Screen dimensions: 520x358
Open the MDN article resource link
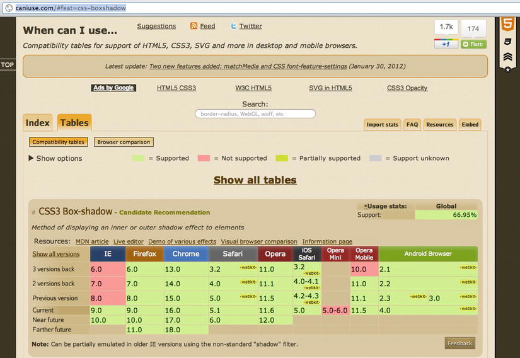91,241
